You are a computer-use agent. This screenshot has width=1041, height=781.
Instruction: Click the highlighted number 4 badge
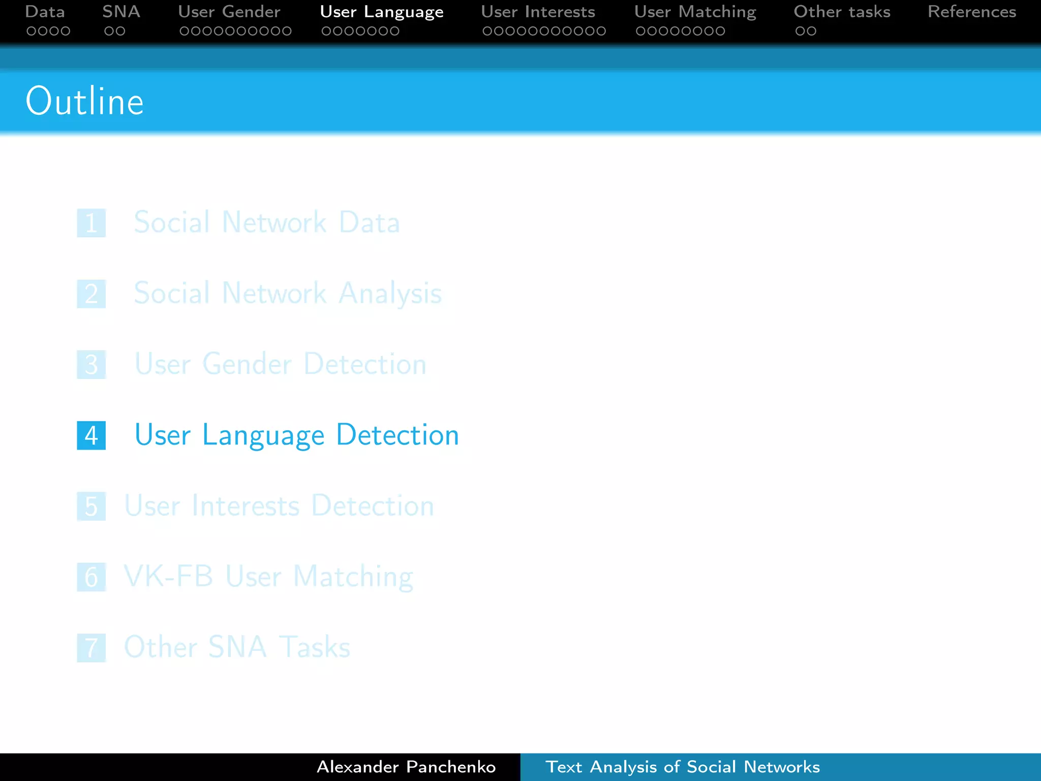91,435
